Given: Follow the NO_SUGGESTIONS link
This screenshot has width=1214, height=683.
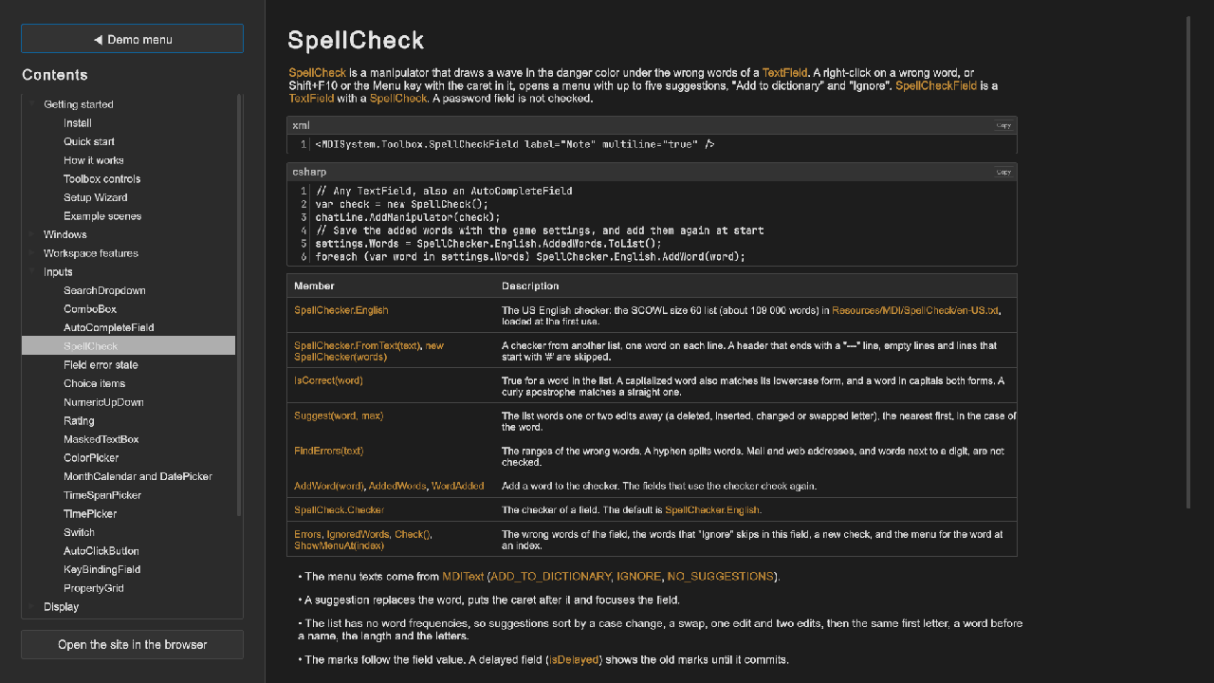Looking at the screenshot, I should (x=721, y=576).
